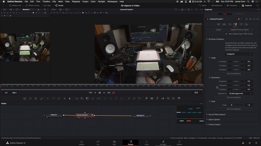This screenshot has height=146, width=261.
Task: Open the Workspace menu
Action: 112,2
